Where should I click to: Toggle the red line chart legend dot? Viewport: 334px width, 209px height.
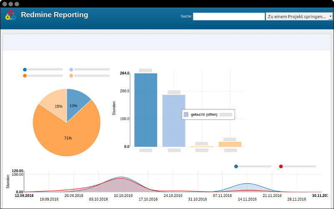pyautogui.click(x=281, y=166)
